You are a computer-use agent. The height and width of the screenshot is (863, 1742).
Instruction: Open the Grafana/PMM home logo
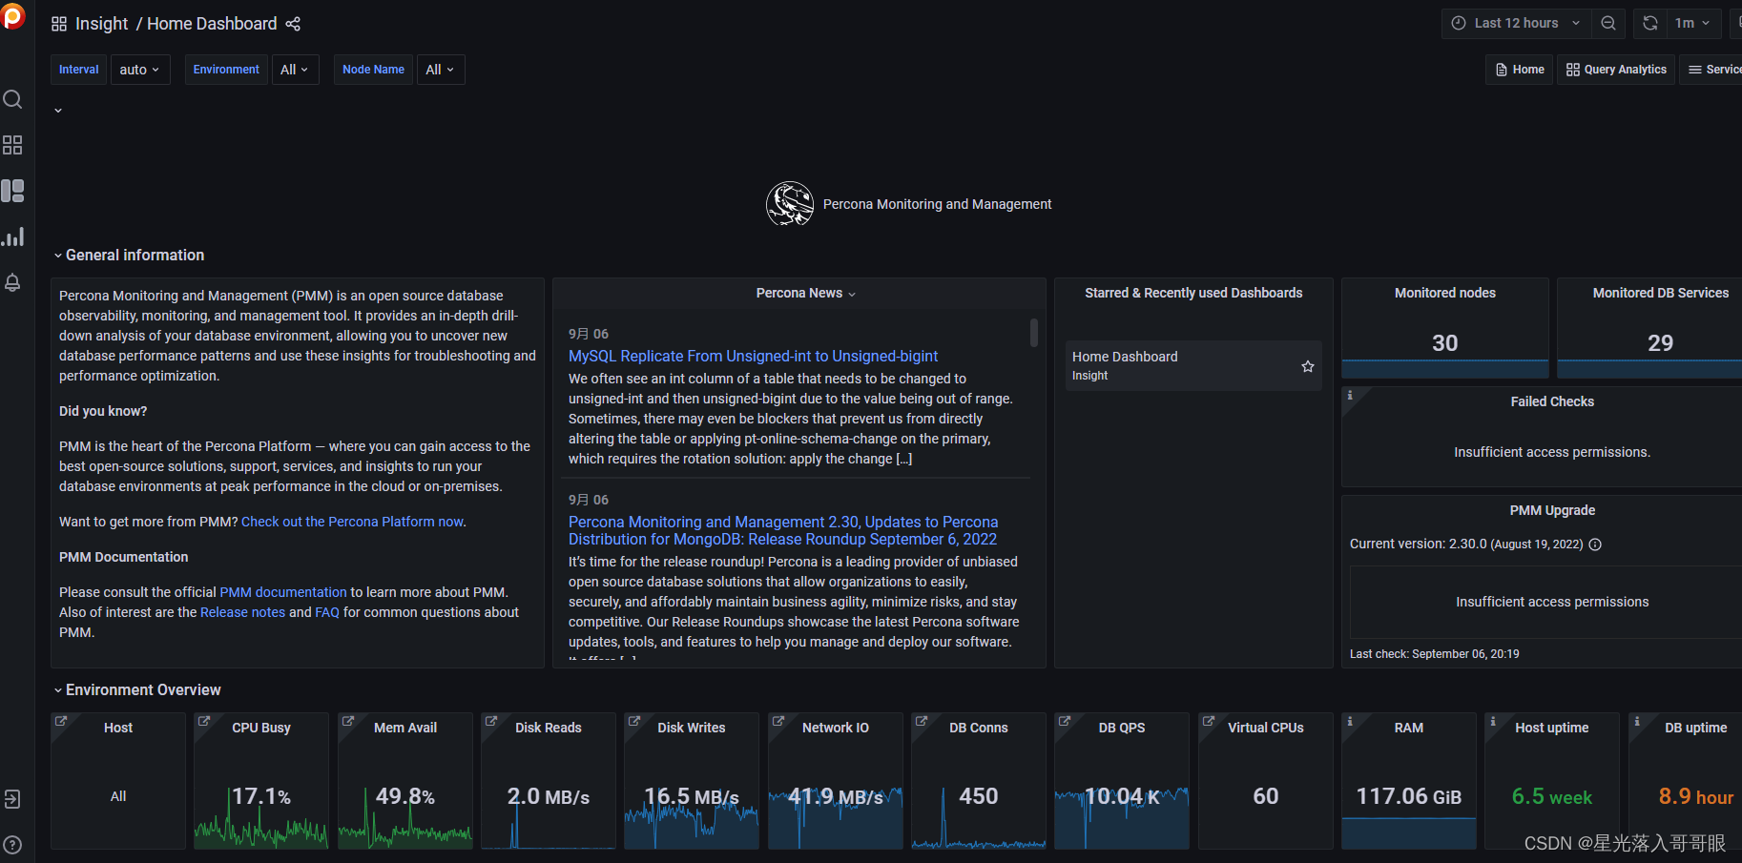pos(13,16)
